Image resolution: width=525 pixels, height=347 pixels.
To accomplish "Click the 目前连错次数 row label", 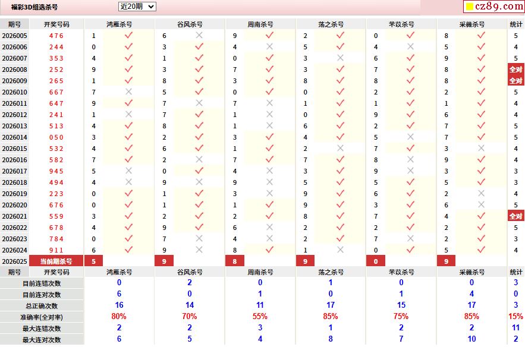I will [x=42, y=283].
